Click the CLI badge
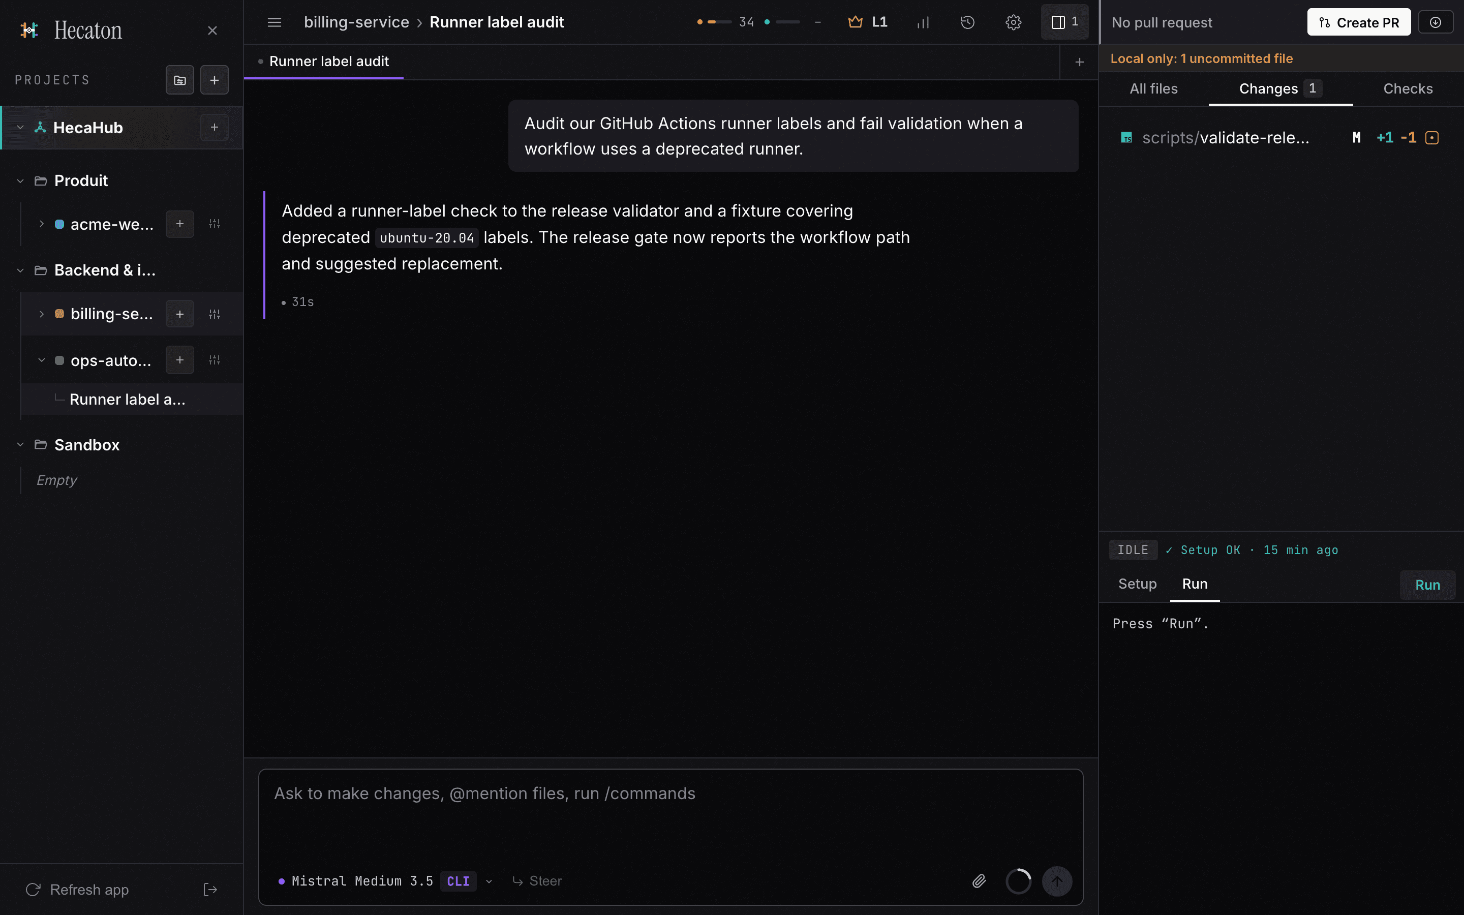Screen dimensions: 1464x915 (x=458, y=881)
